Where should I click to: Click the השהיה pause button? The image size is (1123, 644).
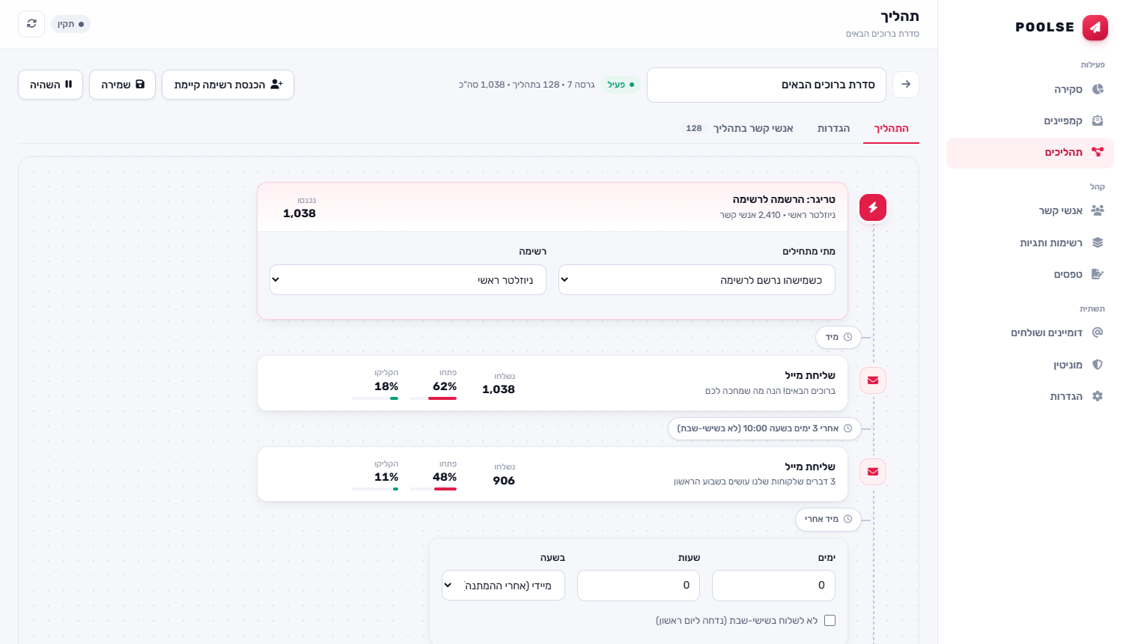50,85
